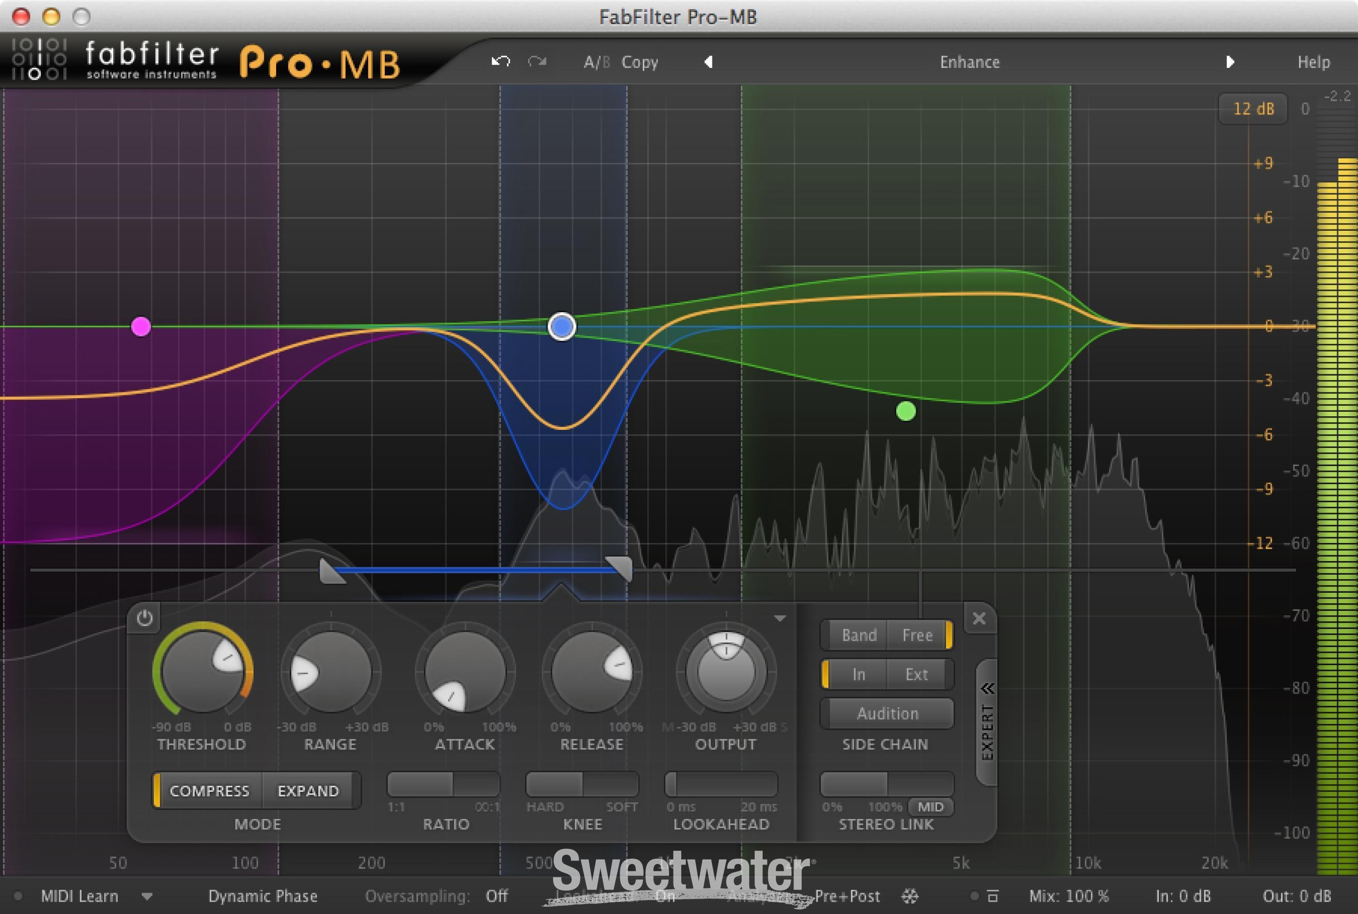Click the In: 0 dB level control
The width and height of the screenshot is (1358, 914).
[1183, 896]
